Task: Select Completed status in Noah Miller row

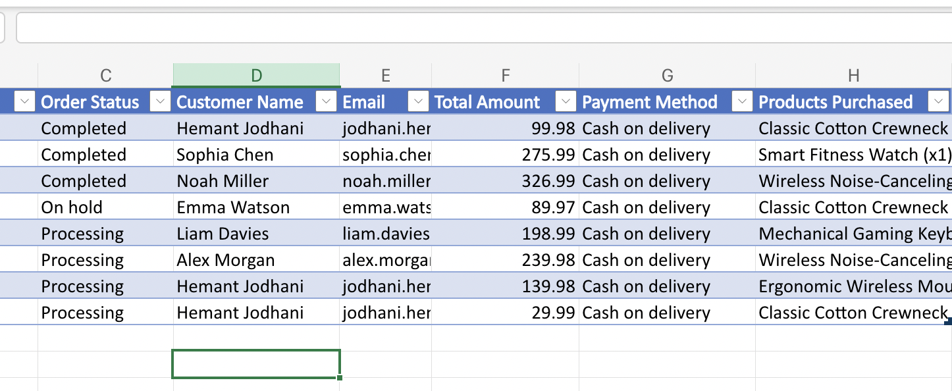Action: click(105, 181)
